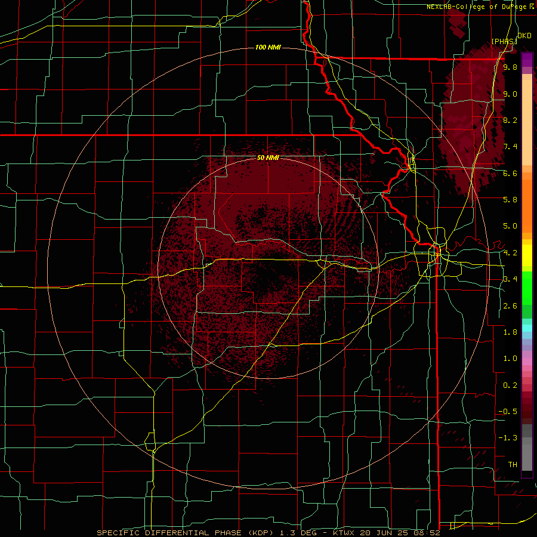
Task: Click the KTWX station identifier in the caption
Action: point(342,533)
